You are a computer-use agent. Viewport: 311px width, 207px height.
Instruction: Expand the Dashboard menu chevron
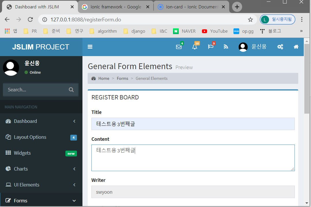click(x=74, y=121)
